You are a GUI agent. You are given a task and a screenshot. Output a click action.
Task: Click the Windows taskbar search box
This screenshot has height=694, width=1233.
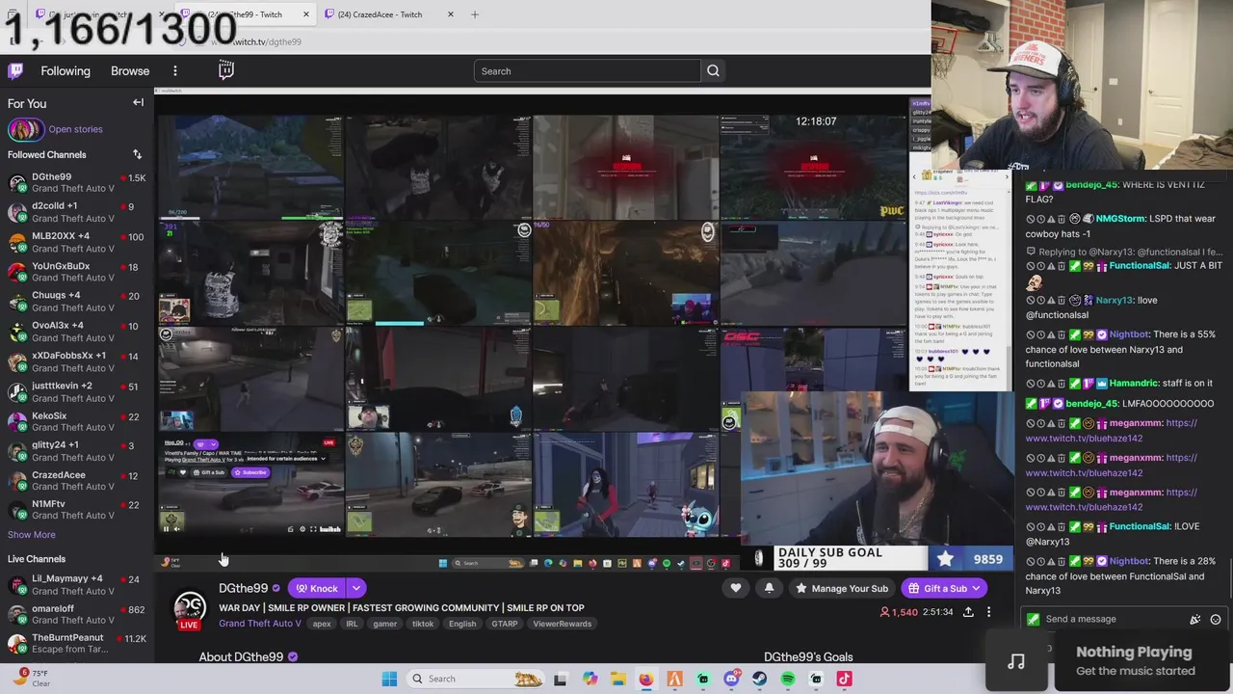pos(475,679)
